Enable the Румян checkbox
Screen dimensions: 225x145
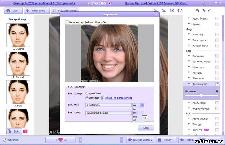point(217,24)
